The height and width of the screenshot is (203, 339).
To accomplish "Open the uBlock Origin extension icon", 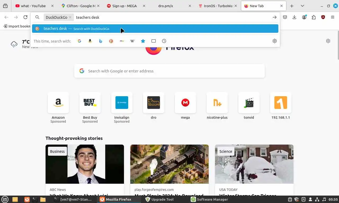I will click(x=323, y=17).
